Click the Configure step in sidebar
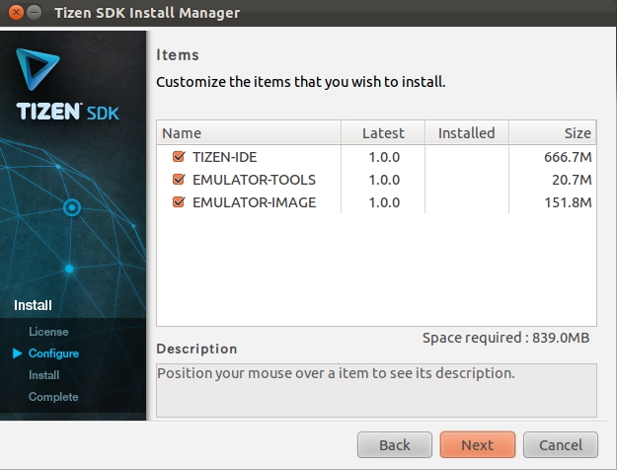The width and height of the screenshot is (617, 470). pyautogui.click(x=53, y=353)
